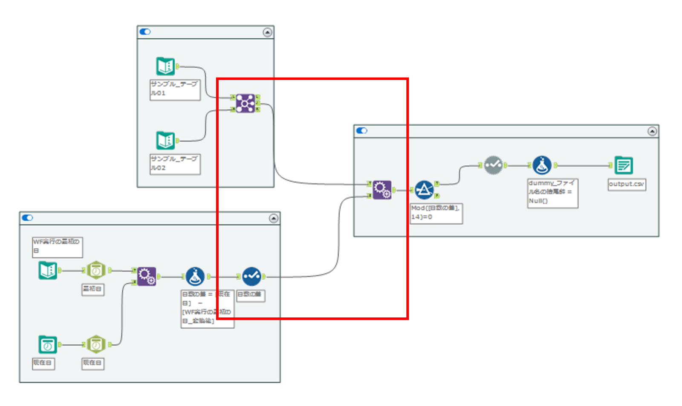Click the output.csv Output Data tool
This screenshot has height=406, width=682.
623,165
